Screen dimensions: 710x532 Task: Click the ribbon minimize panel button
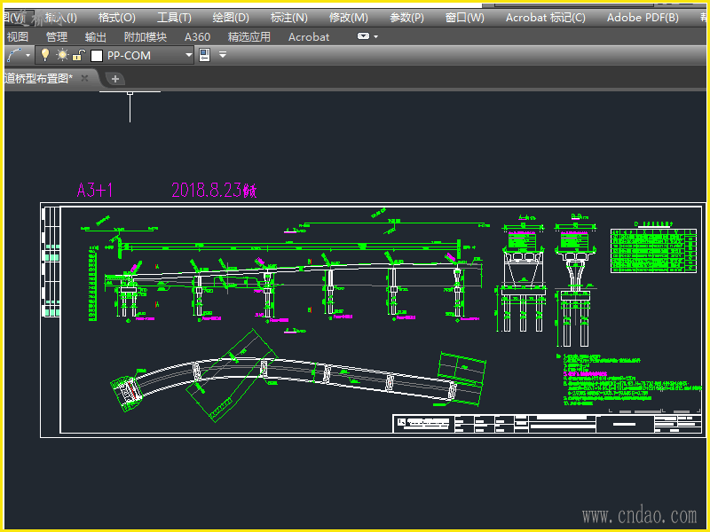tap(364, 36)
